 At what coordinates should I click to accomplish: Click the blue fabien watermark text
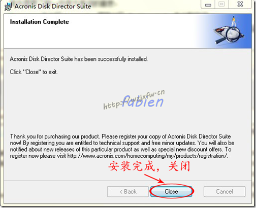pos(143,101)
